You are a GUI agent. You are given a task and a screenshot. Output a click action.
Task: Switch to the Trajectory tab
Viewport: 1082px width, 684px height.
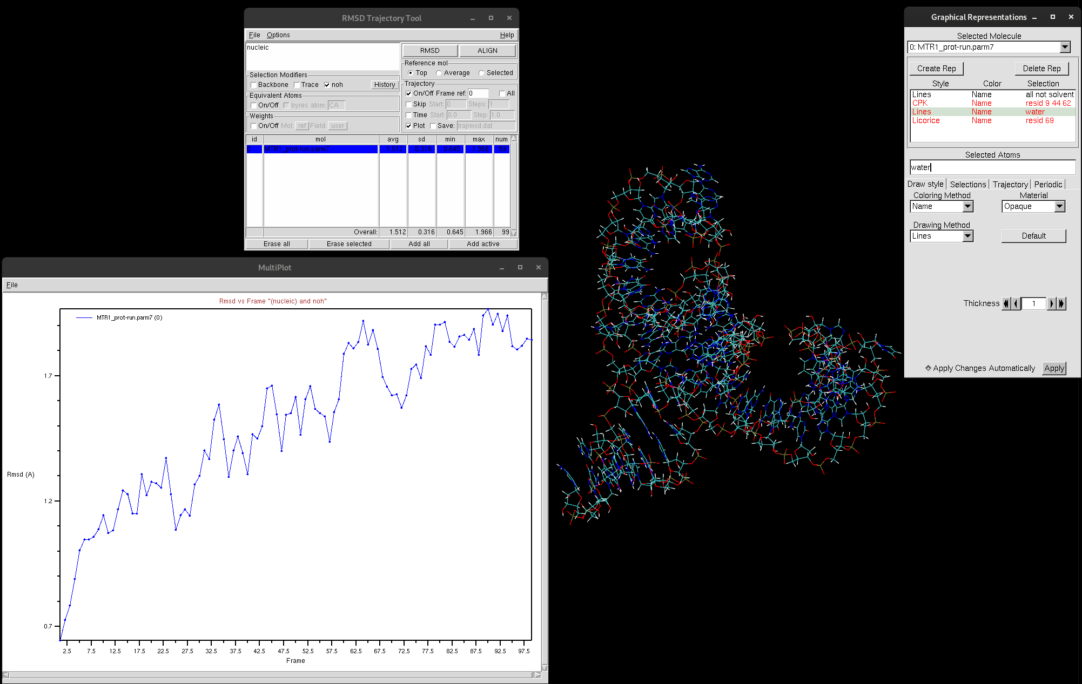click(x=1010, y=184)
